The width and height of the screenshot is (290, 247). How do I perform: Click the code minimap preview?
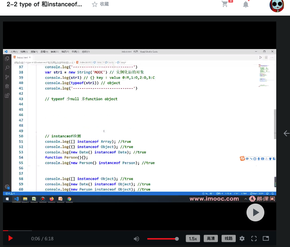pos(264,75)
